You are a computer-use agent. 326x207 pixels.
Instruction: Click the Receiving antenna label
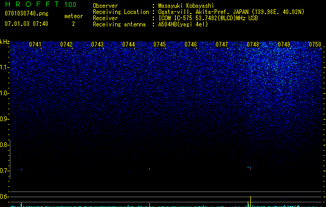point(119,24)
